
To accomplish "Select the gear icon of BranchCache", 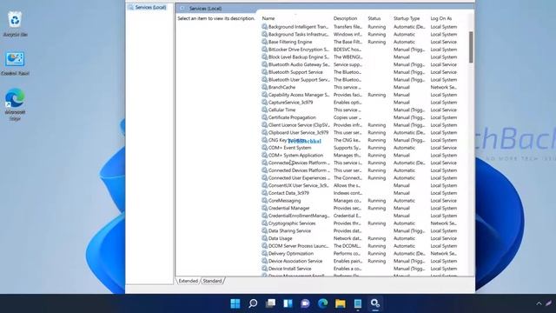I will [264, 87].
